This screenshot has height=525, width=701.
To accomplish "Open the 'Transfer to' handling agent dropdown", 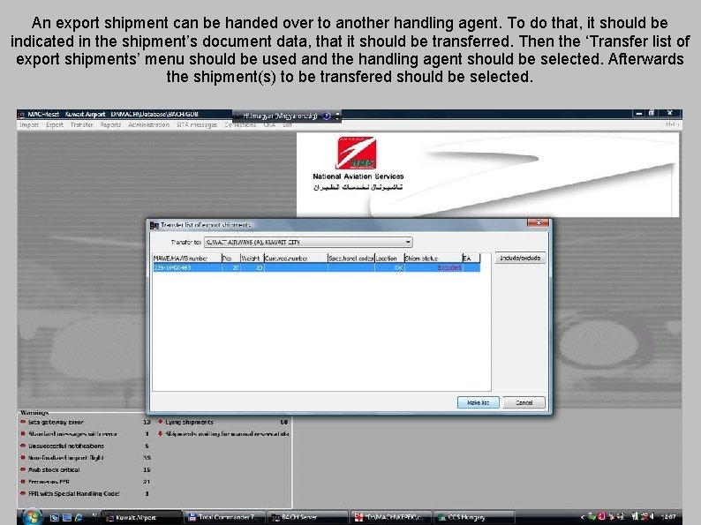I will pos(308,242).
